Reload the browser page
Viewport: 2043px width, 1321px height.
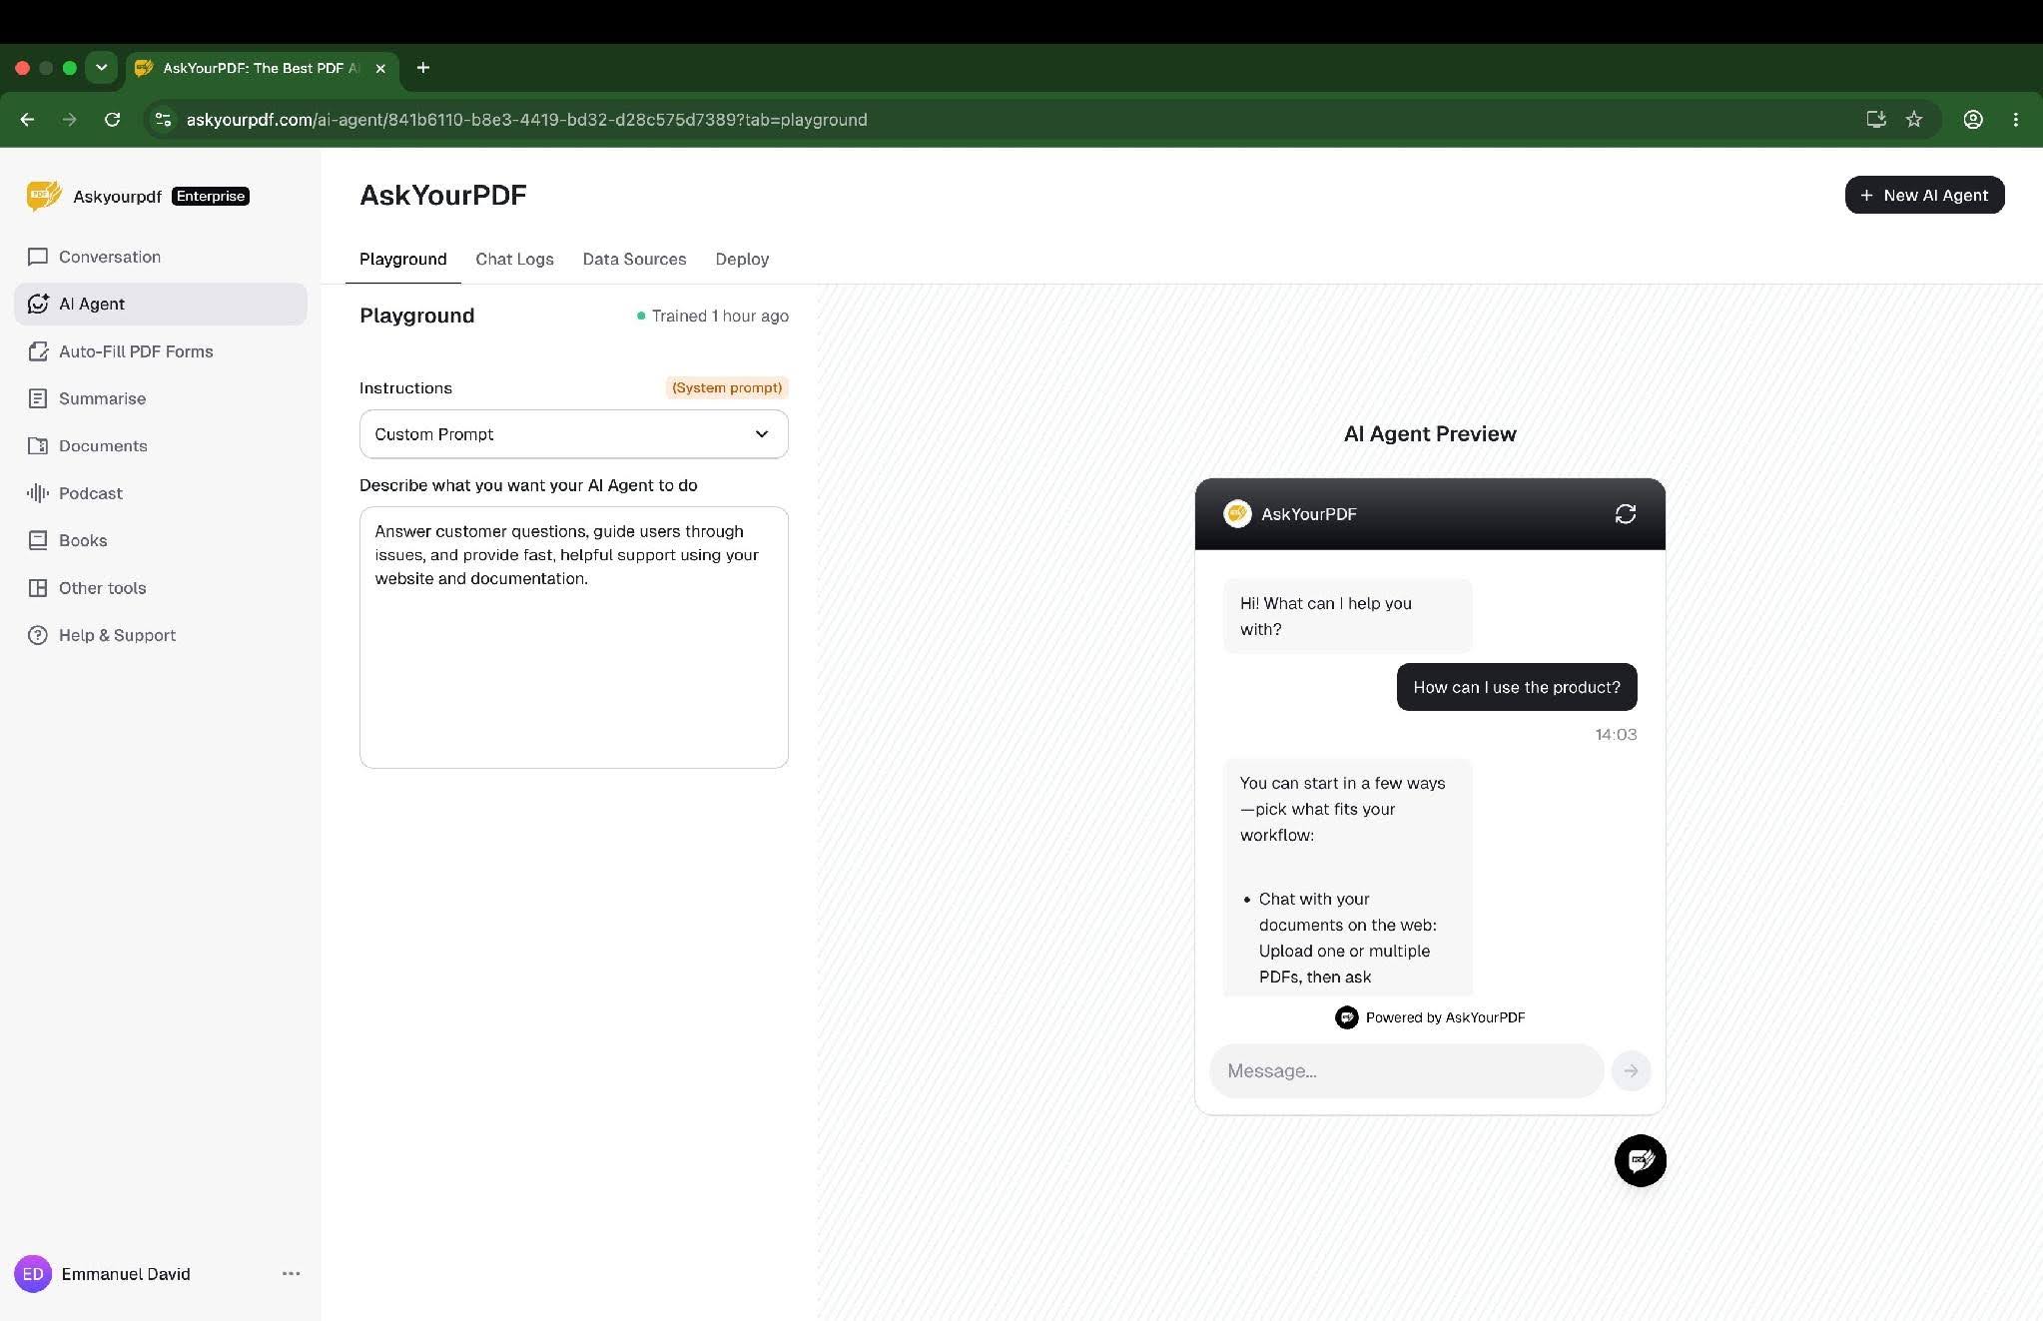[x=113, y=120]
